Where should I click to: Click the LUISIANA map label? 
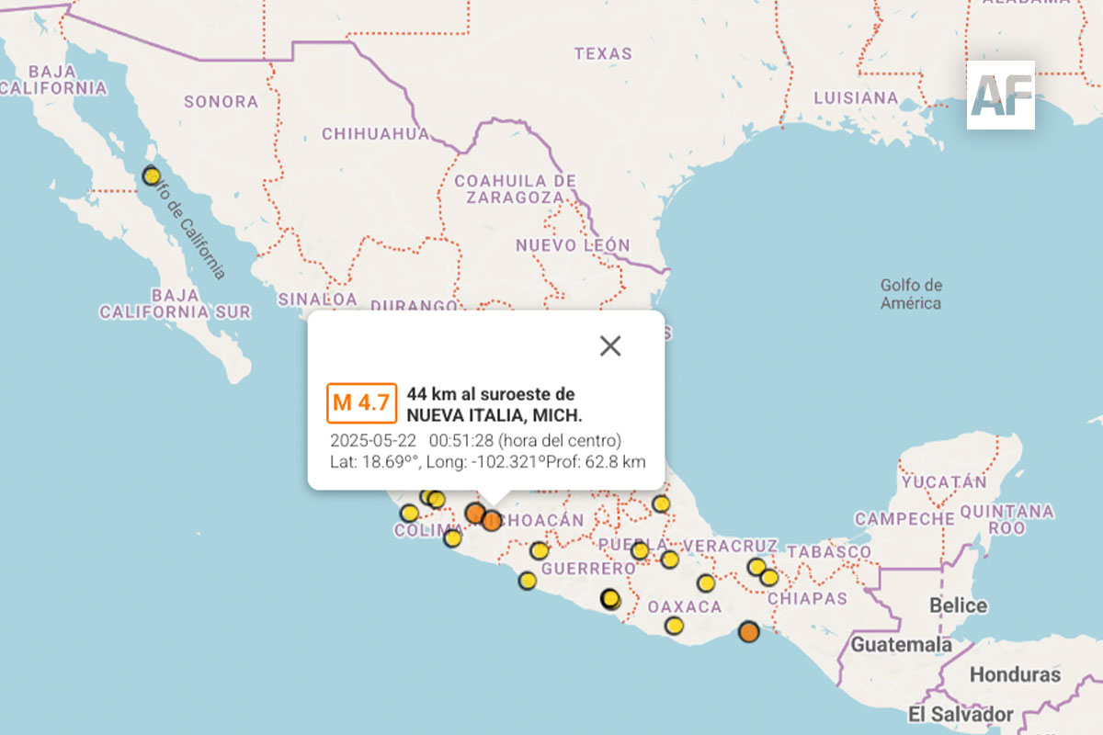click(856, 97)
